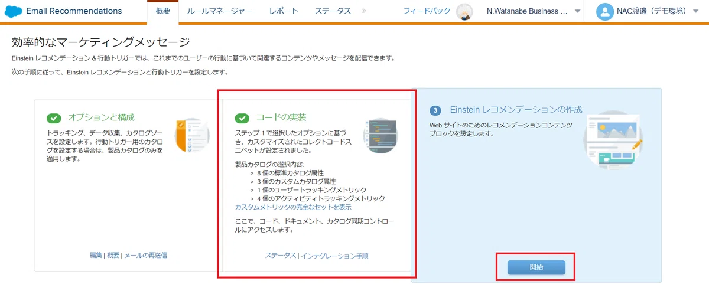Click the Salesforce cloud logo icon
The height and width of the screenshot is (291, 709).
[x=12, y=11]
